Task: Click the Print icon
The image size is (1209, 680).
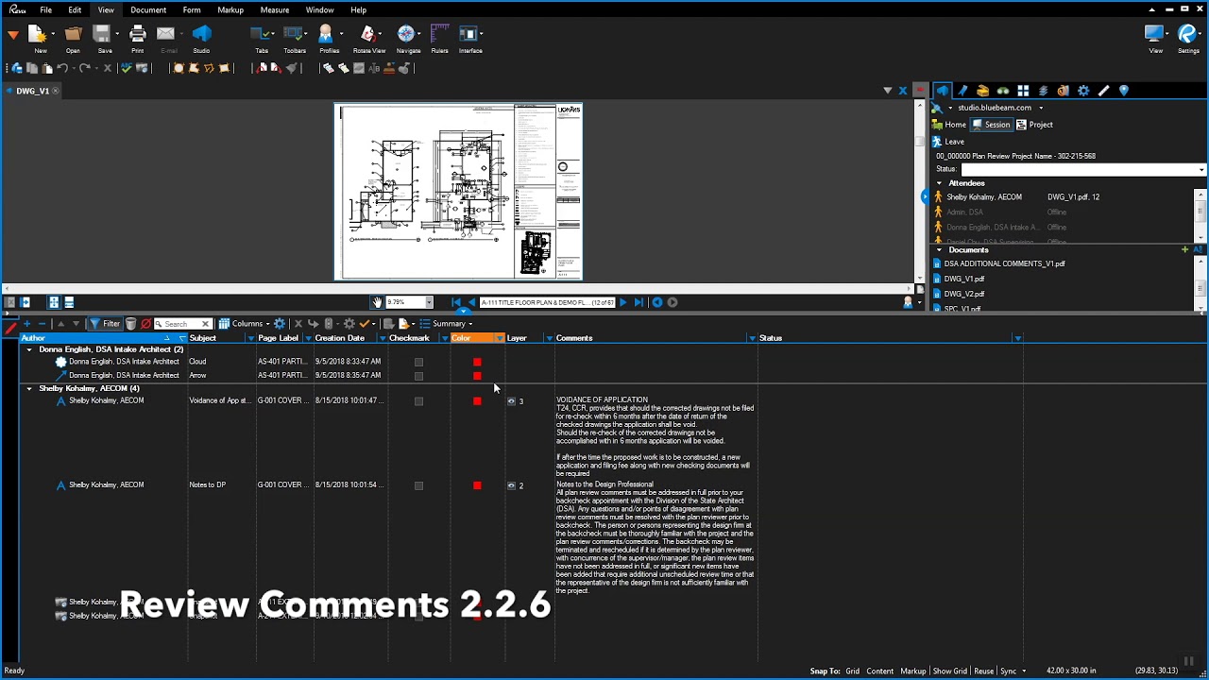Action: point(138,35)
